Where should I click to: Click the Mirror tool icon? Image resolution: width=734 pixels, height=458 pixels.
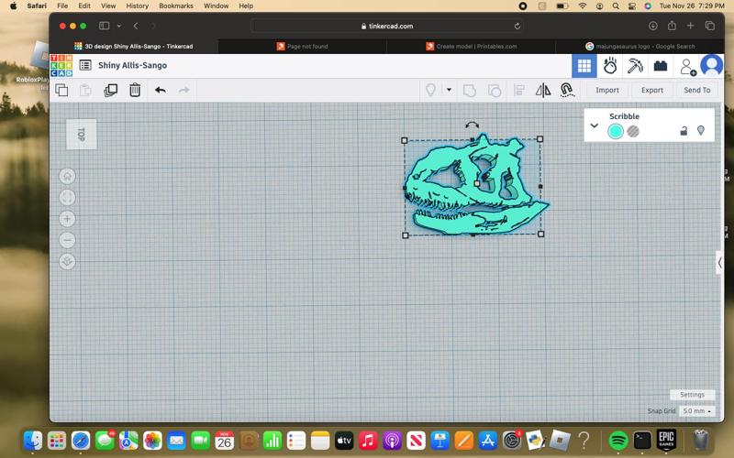pyautogui.click(x=543, y=90)
